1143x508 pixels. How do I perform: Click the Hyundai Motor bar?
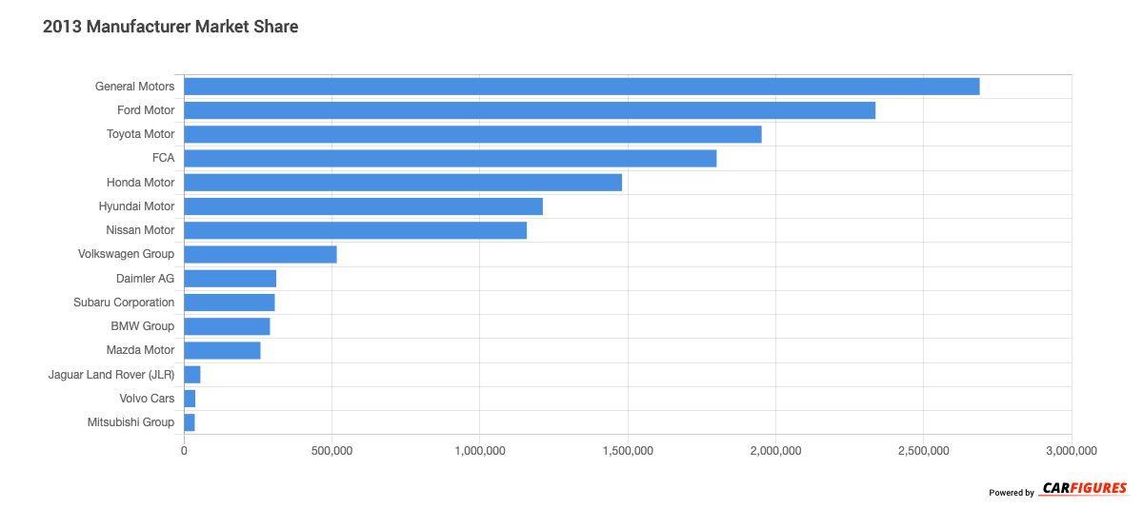tap(363, 206)
